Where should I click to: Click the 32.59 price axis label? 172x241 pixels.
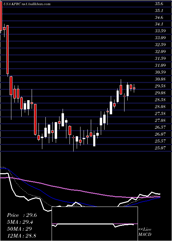pos(160,45)
